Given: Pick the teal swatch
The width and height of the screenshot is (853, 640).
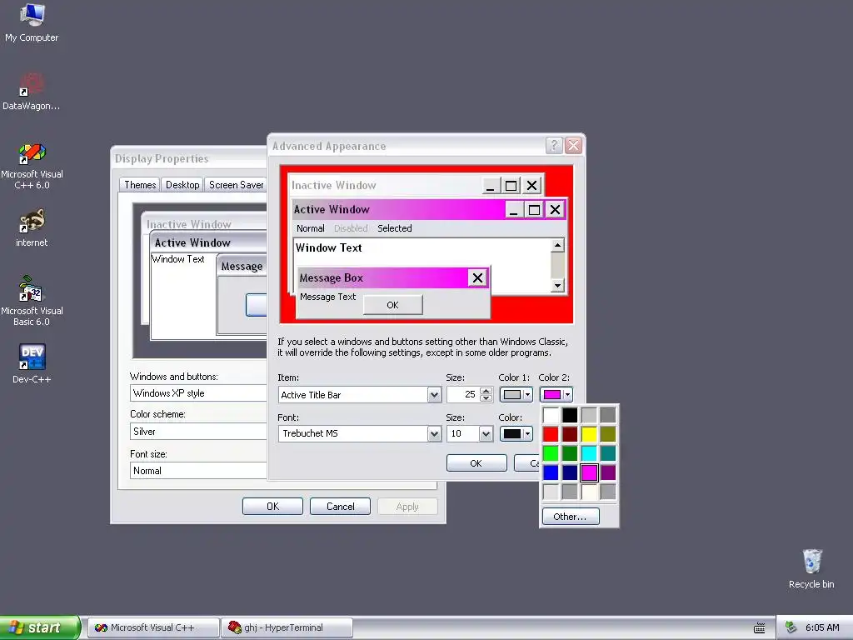Looking at the screenshot, I should (607, 453).
